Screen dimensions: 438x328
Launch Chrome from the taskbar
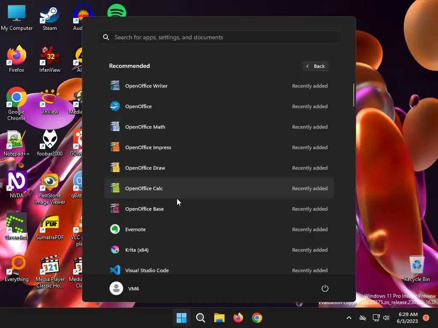click(257, 318)
